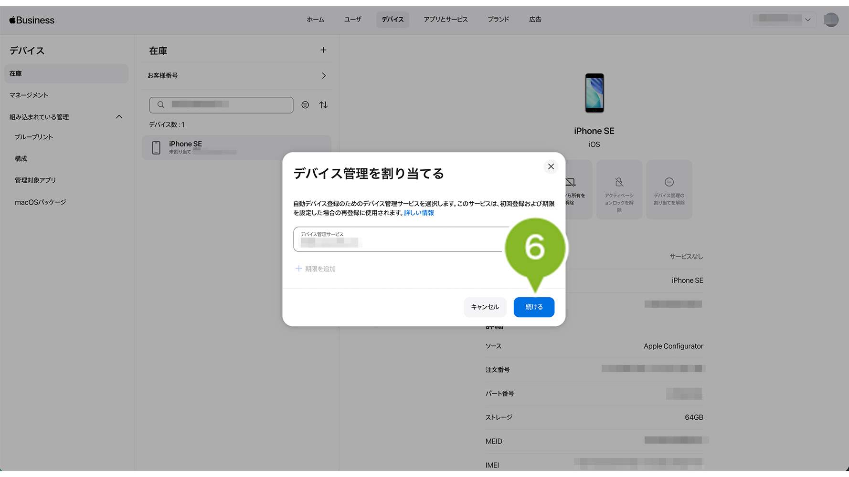Click the デバイス管理の割り当てを解除 icon button
The height and width of the screenshot is (477, 849).
pyautogui.click(x=669, y=190)
